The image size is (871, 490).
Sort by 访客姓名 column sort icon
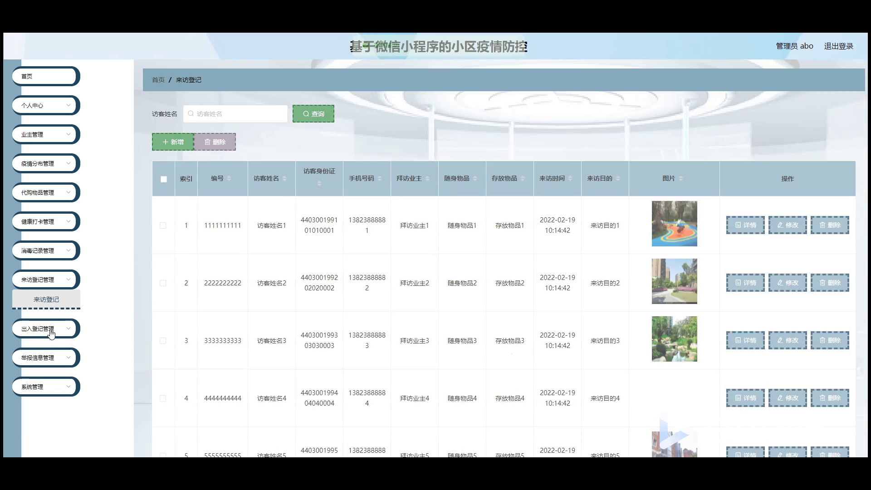pos(284,178)
